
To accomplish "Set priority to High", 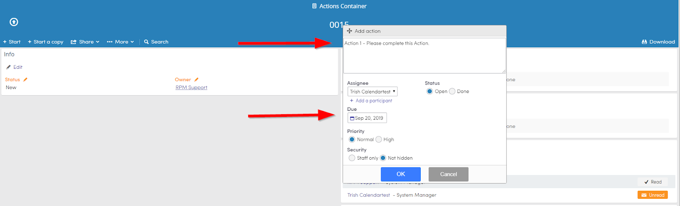I will tap(379, 139).
